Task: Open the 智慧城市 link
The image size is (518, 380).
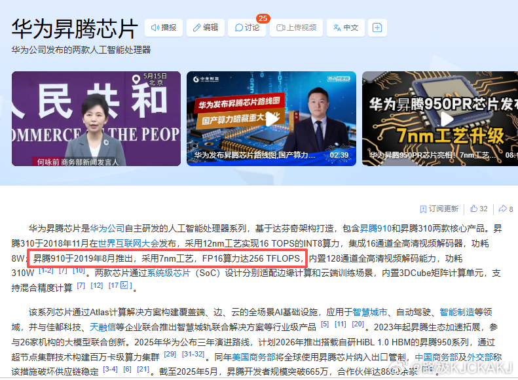Action: point(369,312)
